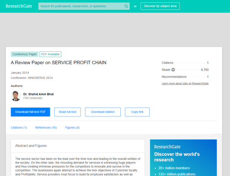Click the Abstract and Figures heading

pyautogui.click(x=31, y=146)
